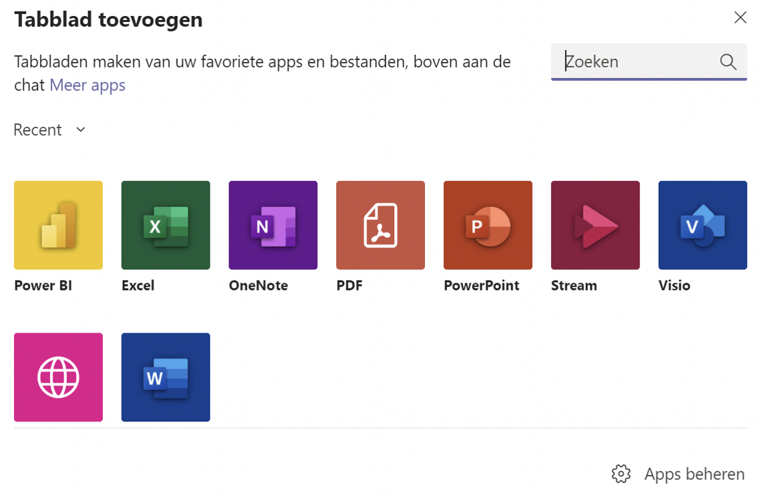Click the Excel label
The width and height of the screenshot is (763, 501).
pos(138,285)
